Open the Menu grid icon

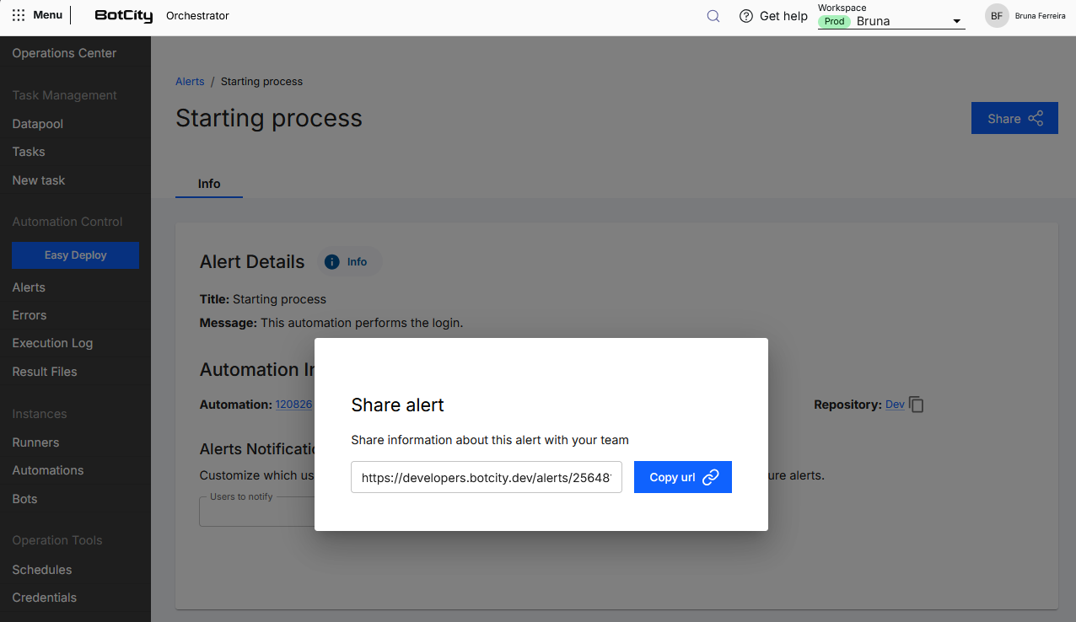click(19, 15)
